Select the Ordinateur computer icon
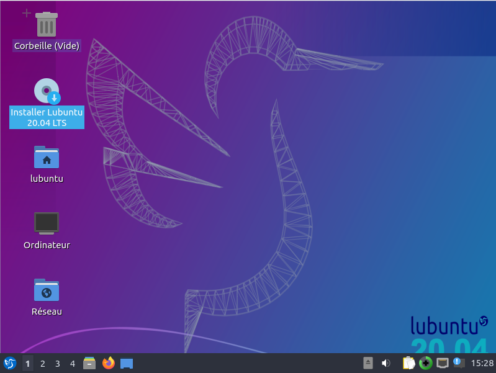 click(x=47, y=223)
